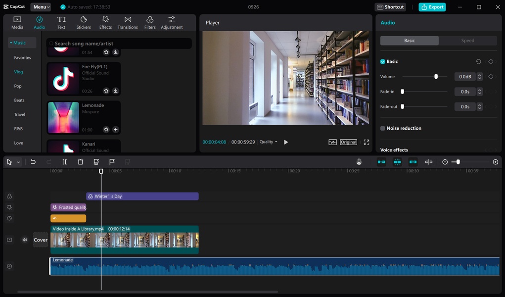Download the Fire Fly(Pt.1) track
Viewport: 505px width, 297px height.
[115, 91]
